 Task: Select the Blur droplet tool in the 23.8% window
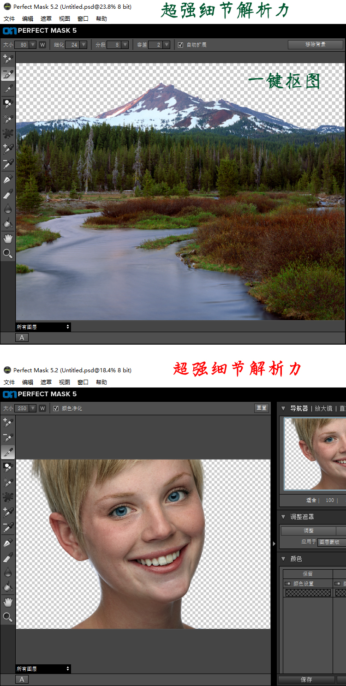pyautogui.click(x=8, y=209)
